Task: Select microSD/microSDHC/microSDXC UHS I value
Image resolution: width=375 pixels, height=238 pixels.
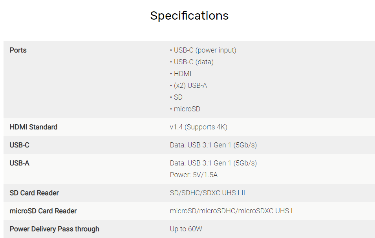Action: (x=231, y=211)
